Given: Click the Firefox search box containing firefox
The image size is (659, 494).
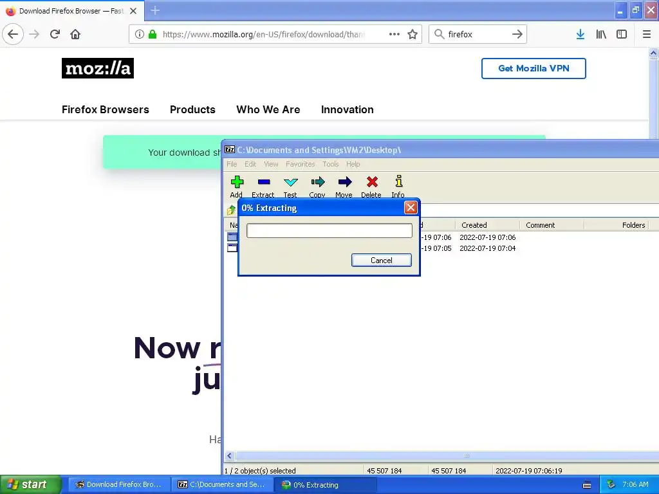Looking at the screenshot, I should click(478, 34).
